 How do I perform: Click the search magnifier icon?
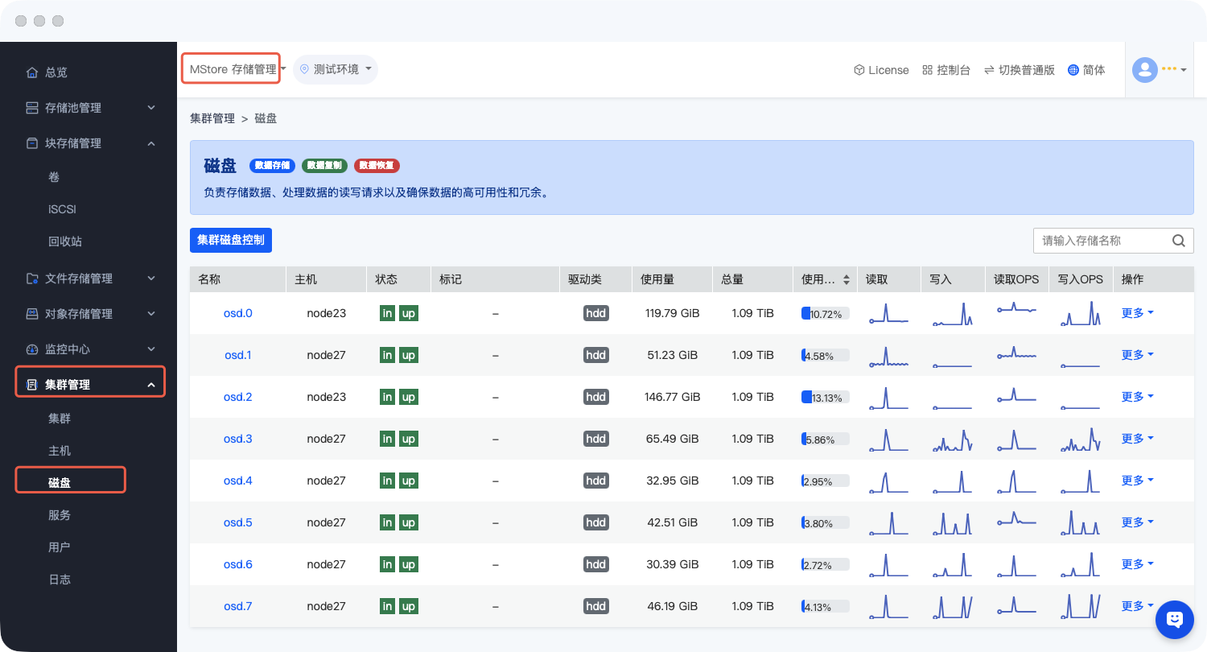[1178, 241]
